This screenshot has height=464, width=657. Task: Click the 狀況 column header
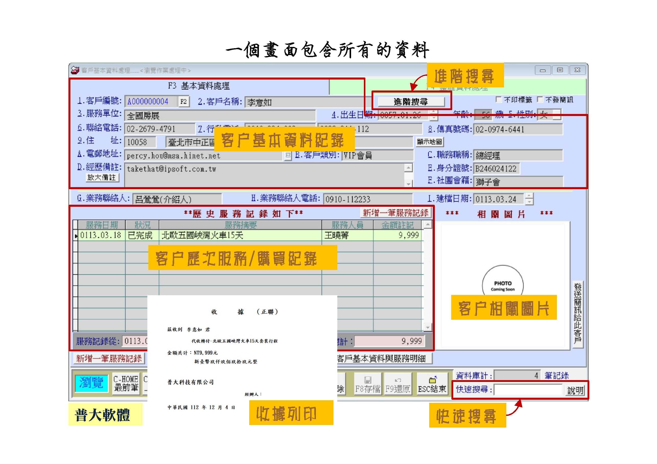(x=142, y=225)
